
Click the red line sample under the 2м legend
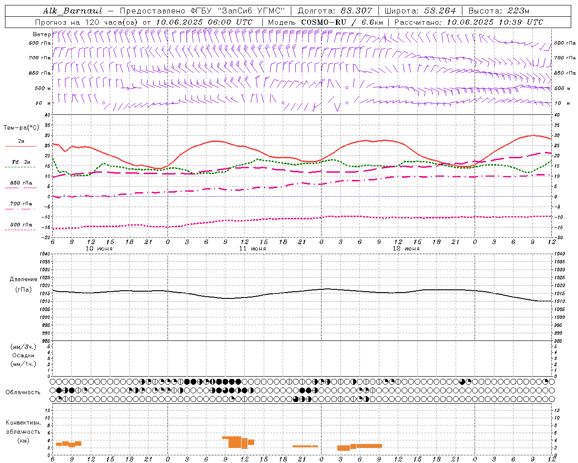[21, 146]
